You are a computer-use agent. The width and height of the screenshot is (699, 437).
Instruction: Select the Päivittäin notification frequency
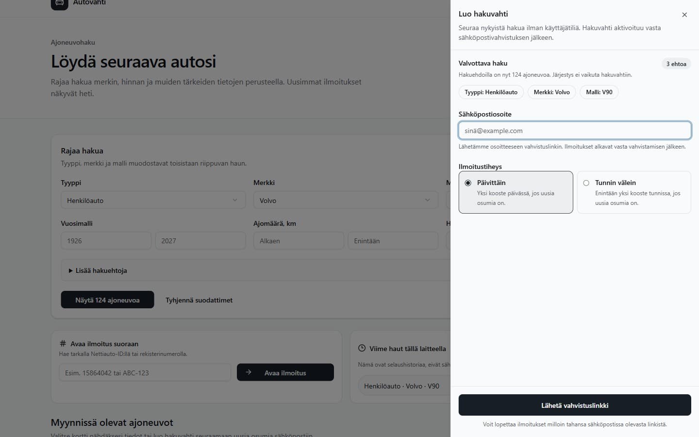pyautogui.click(x=516, y=192)
